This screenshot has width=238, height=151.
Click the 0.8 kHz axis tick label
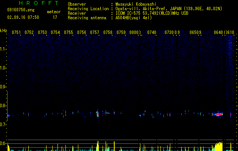pos(3,106)
